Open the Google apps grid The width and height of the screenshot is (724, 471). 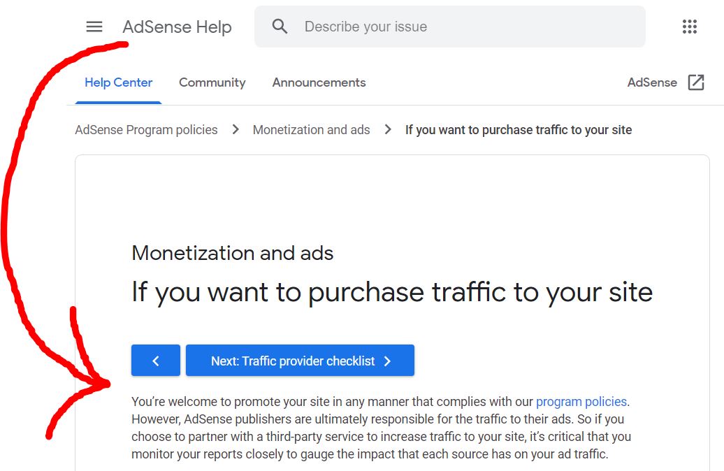(x=689, y=27)
